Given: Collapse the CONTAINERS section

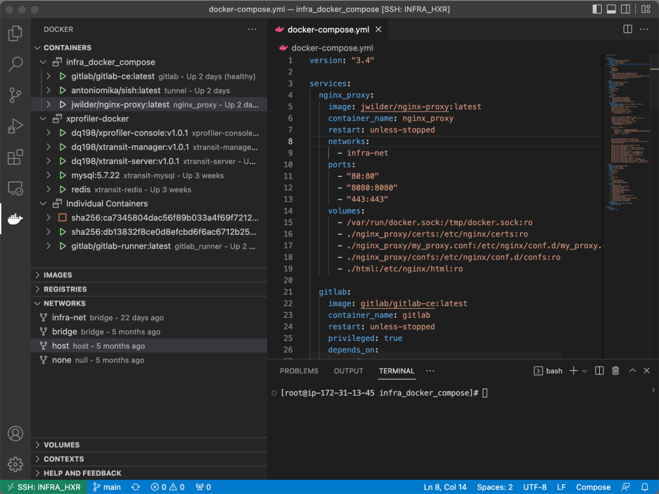Looking at the screenshot, I should pyautogui.click(x=149, y=48).
